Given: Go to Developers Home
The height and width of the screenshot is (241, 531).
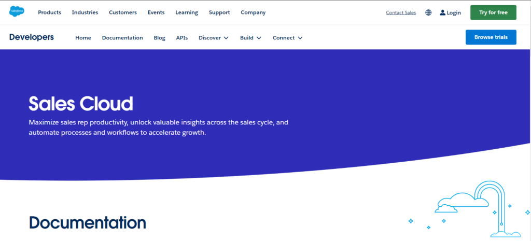Looking at the screenshot, I should coord(83,38).
